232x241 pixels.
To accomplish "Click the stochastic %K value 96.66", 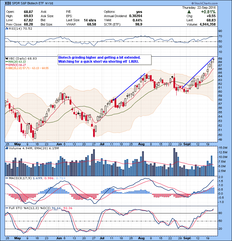I will 56,208.
